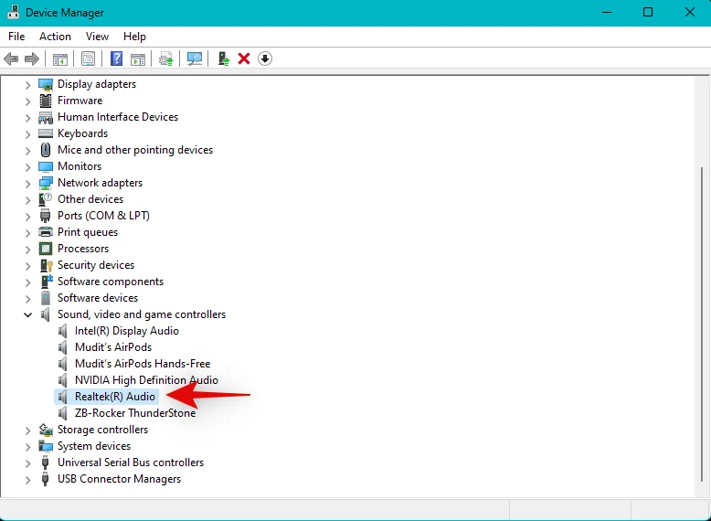Open the File menu
The image size is (711, 521).
click(x=16, y=37)
